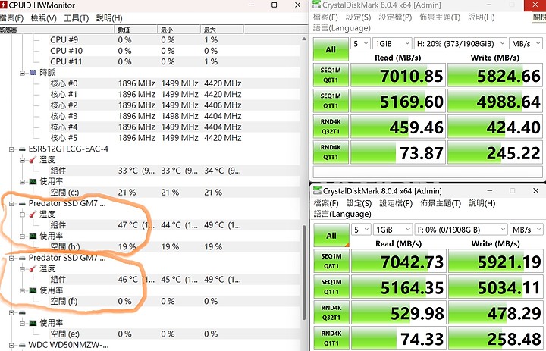Open 檔案(F) menu in HWMonitor
The width and height of the screenshot is (546, 351).
click(12, 18)
